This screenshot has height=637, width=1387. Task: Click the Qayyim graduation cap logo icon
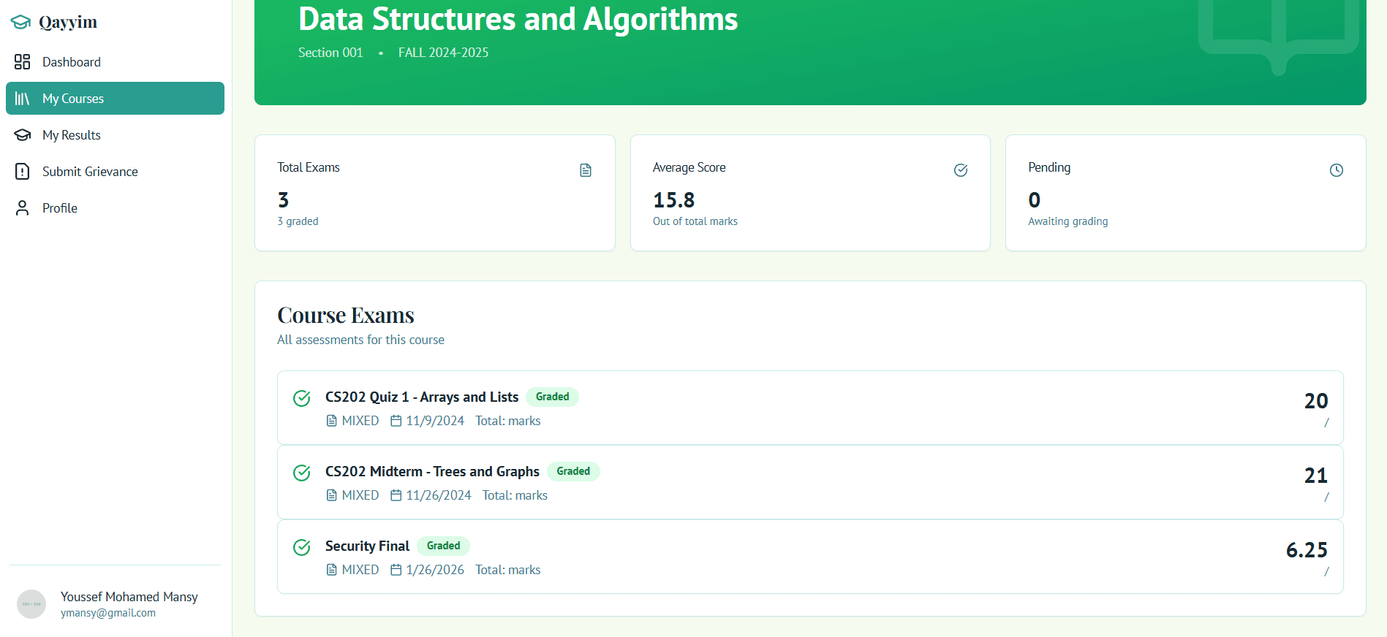pos(21,21)
